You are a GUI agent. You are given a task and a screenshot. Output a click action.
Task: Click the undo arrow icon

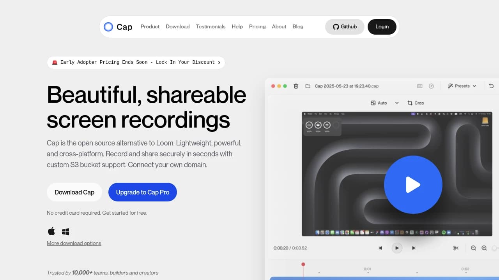[x=491, y=86]
